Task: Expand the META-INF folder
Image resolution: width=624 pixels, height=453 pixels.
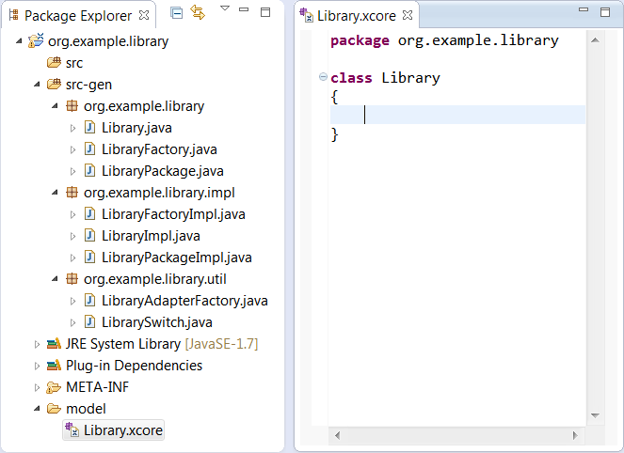Action: [x=37, y=387]
